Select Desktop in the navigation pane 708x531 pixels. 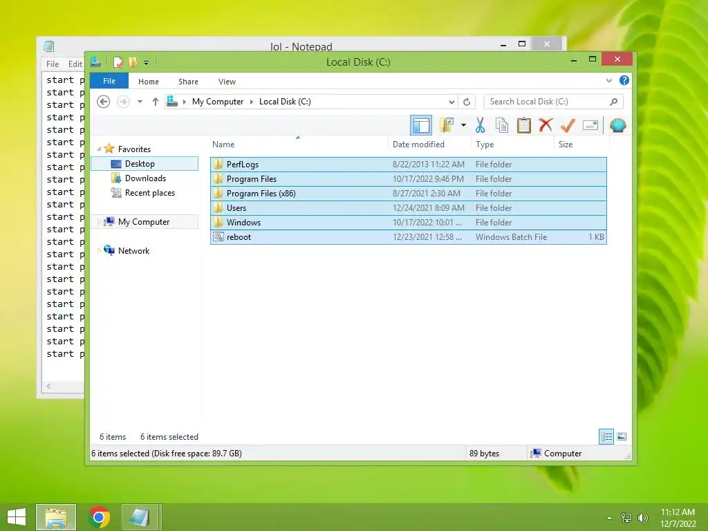[x=145, y=163]
